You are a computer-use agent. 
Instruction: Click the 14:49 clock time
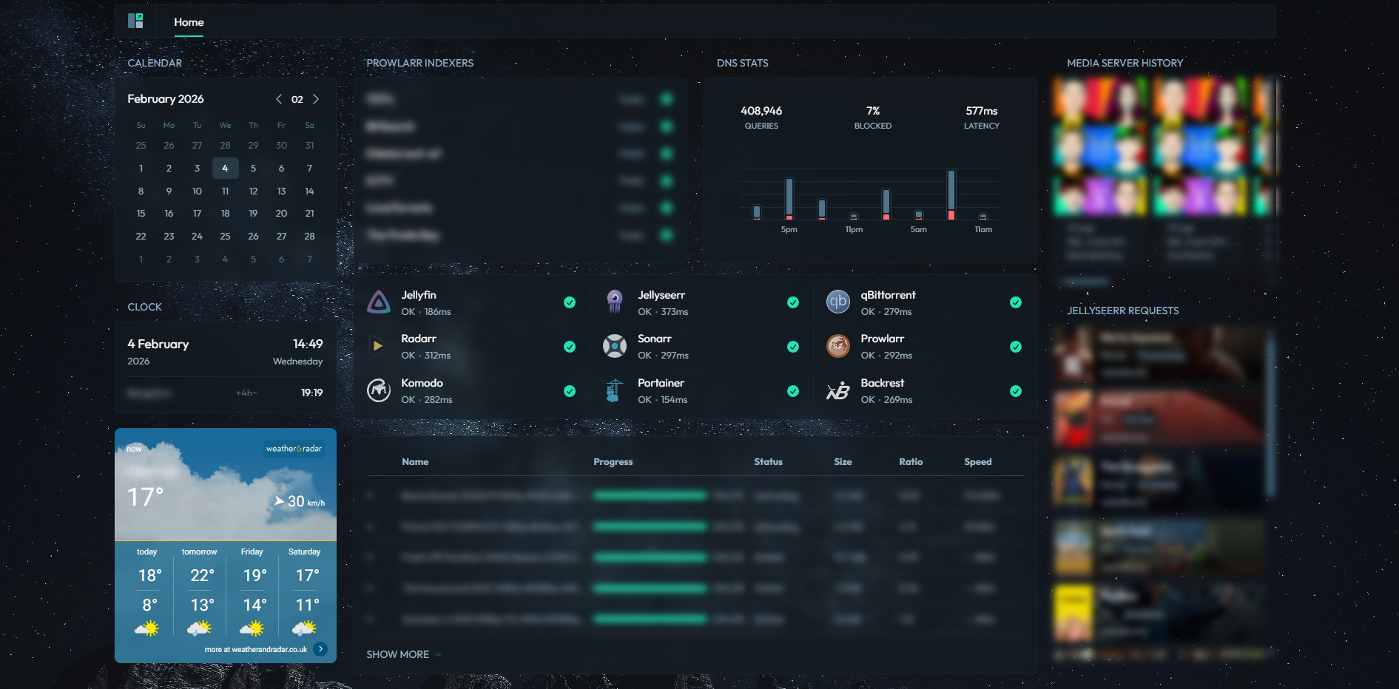point(308,344)
